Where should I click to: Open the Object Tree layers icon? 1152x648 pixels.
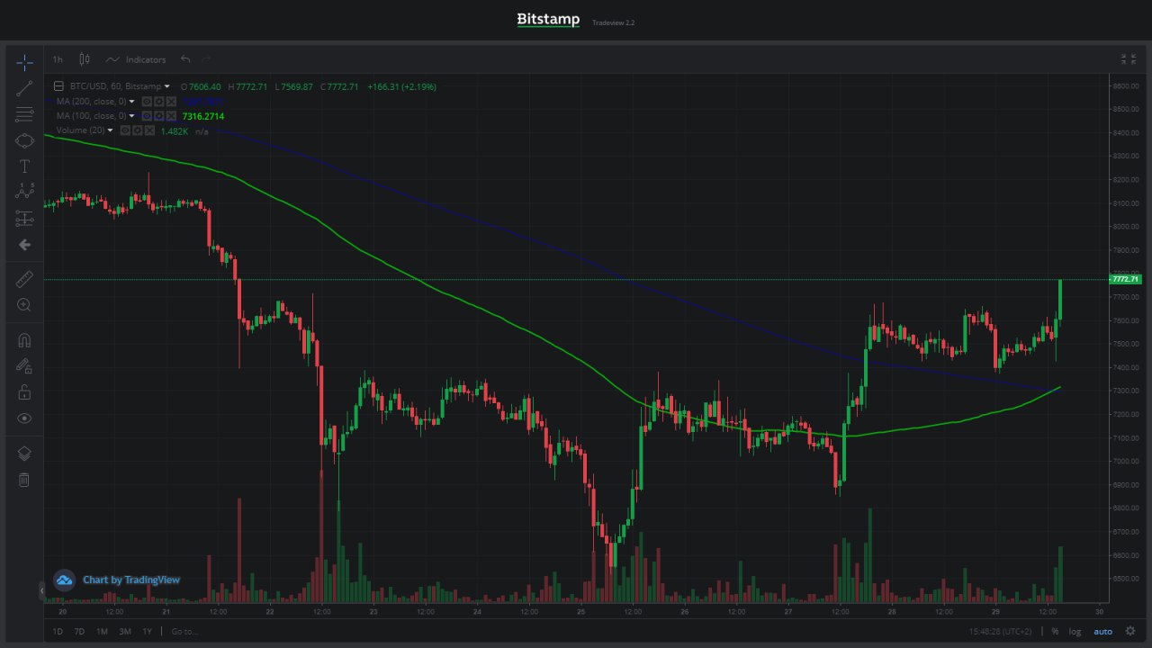(24, 454)
